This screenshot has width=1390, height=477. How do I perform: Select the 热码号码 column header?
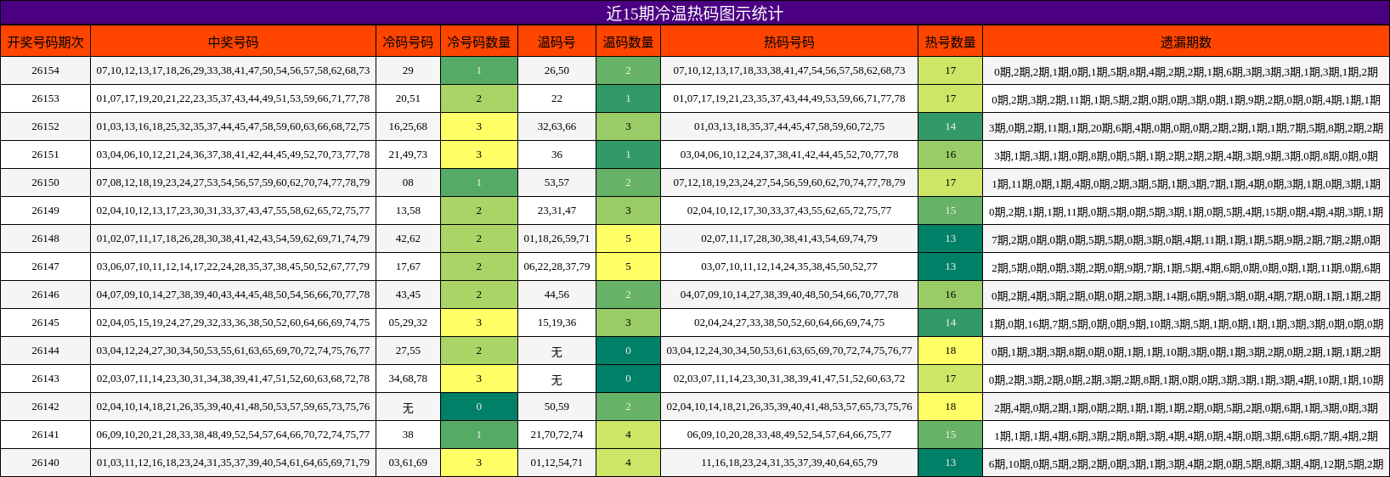tap(789, 42)
